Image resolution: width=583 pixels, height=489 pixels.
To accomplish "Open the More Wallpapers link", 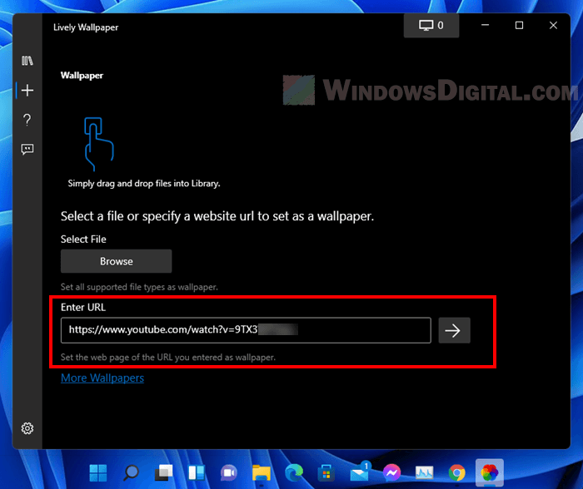I will click(x=102, y=378).
